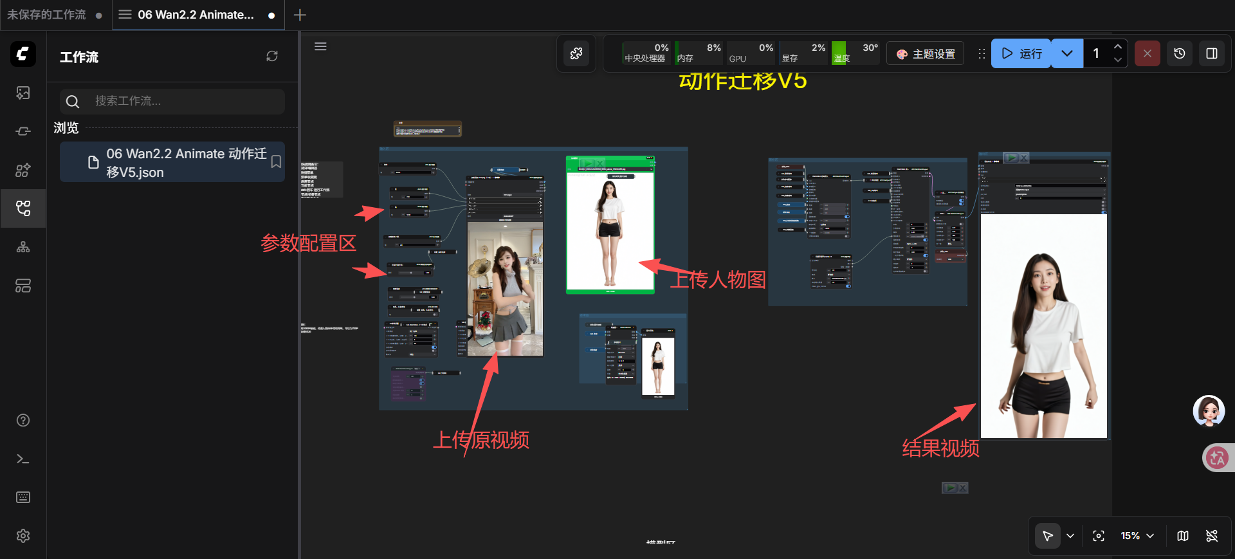The image size is (1235, 559).
Task: Click the X button in result group header
Action: tap(1023, 158)
